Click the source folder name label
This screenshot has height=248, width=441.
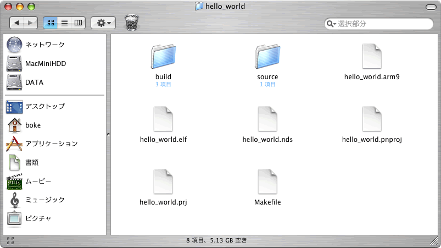[267, 77]
